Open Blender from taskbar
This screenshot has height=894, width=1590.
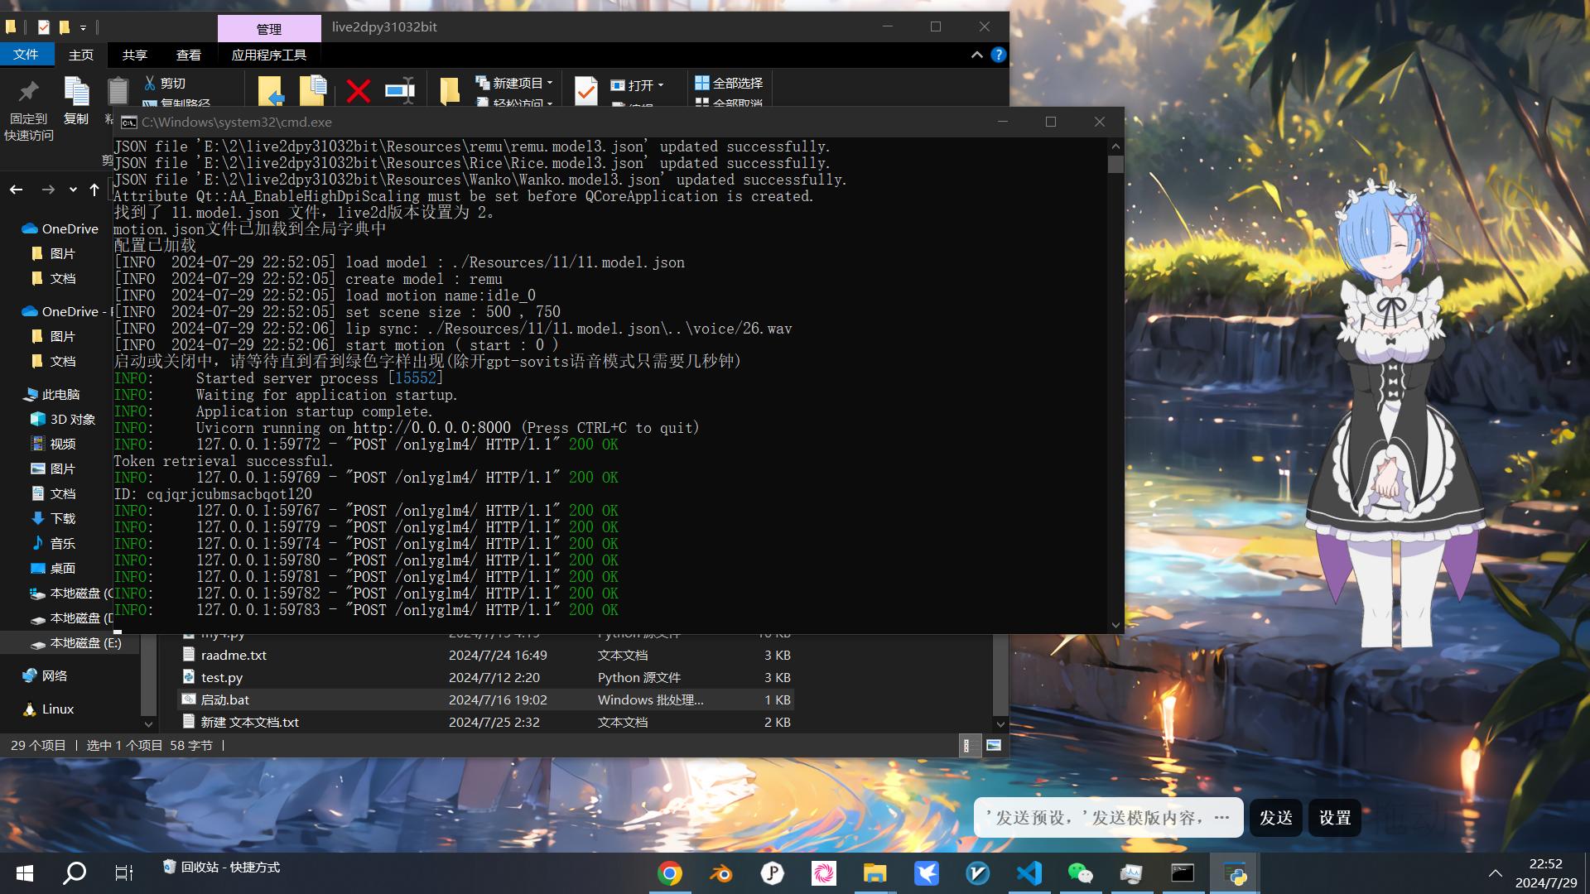(x=721, y=873)
